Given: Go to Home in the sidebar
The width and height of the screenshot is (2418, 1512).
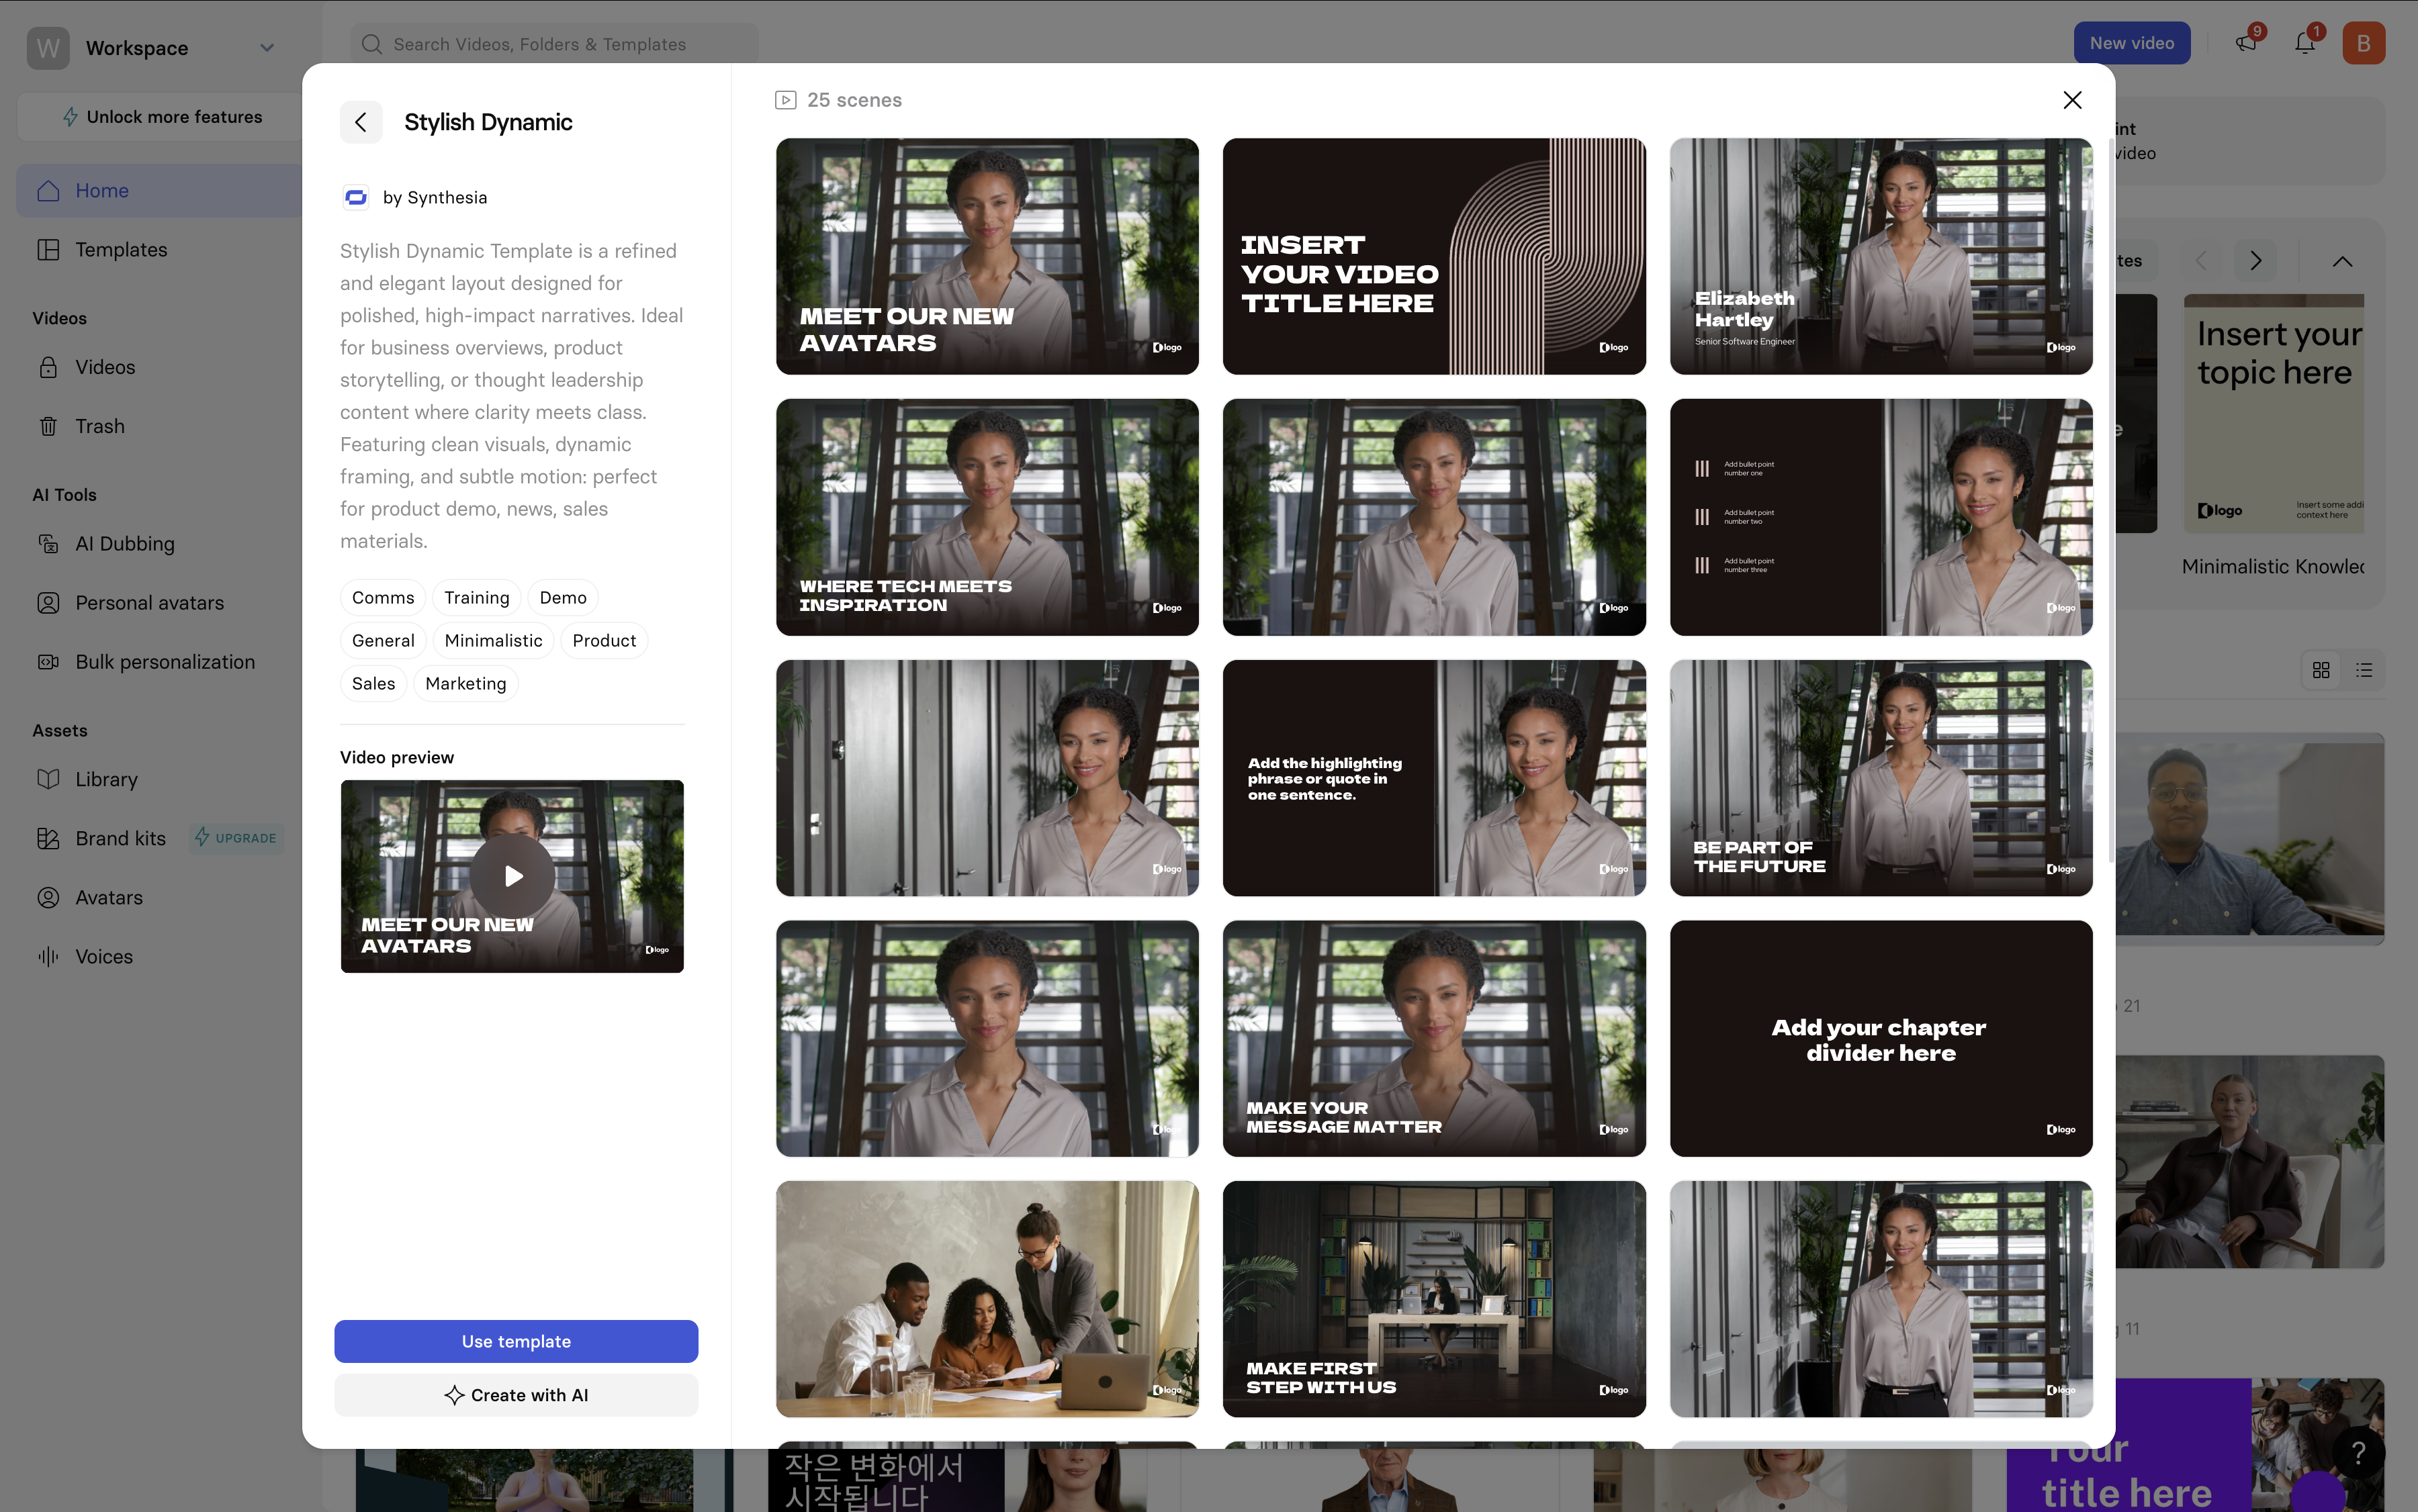Looking at the screenshot, I should pos(160,190).
